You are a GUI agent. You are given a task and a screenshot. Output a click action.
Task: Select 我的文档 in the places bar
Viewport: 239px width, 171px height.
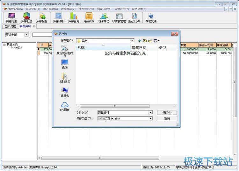pyautogui.click(x=65, y=78)
